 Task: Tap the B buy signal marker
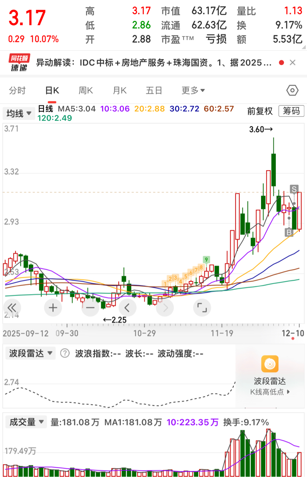[x=289, y=232]
